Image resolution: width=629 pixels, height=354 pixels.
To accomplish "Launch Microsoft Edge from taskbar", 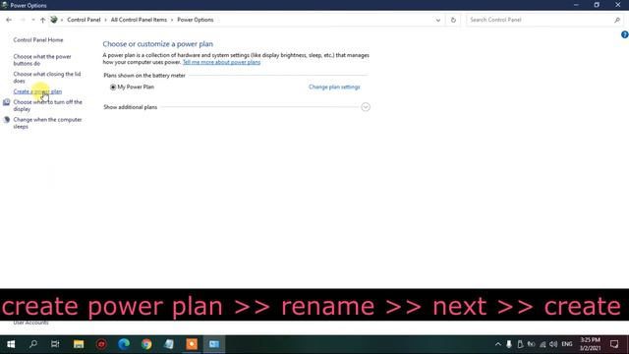I will tap(124, 344).
